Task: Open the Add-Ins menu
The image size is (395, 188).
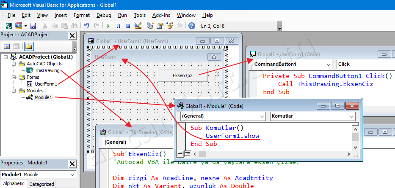Action: click(x=161, y=15)
